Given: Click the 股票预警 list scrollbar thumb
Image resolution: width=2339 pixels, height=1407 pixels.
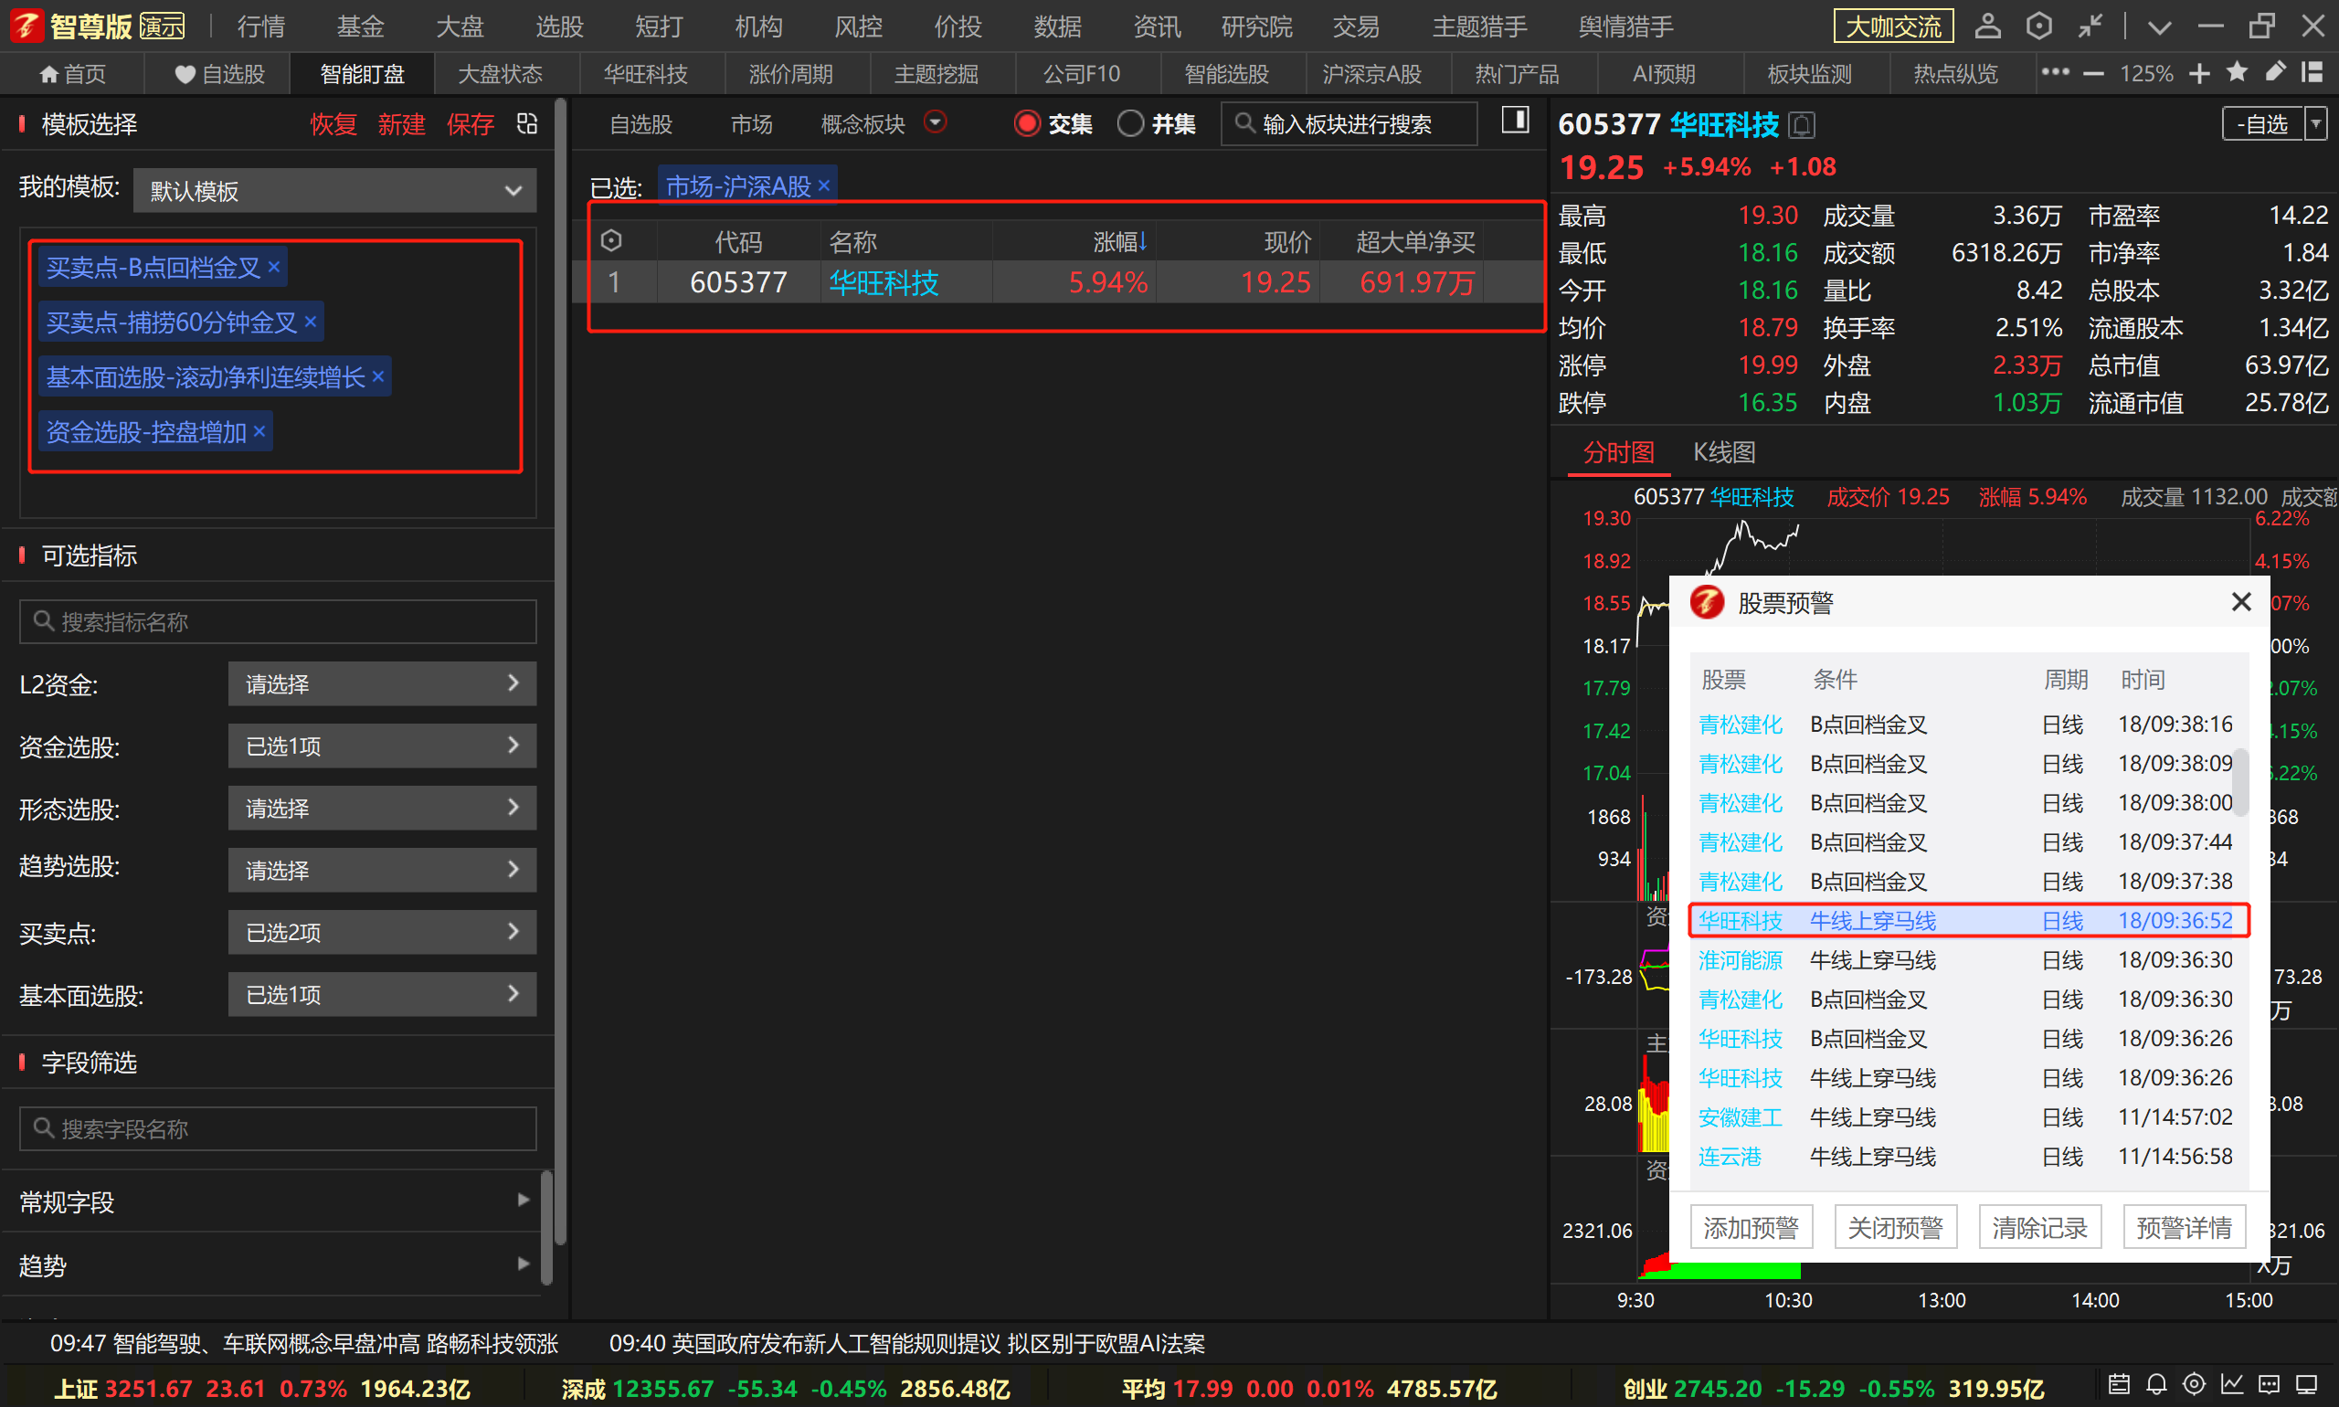Looking at the screenshot, I should [x=2241, y=782].
